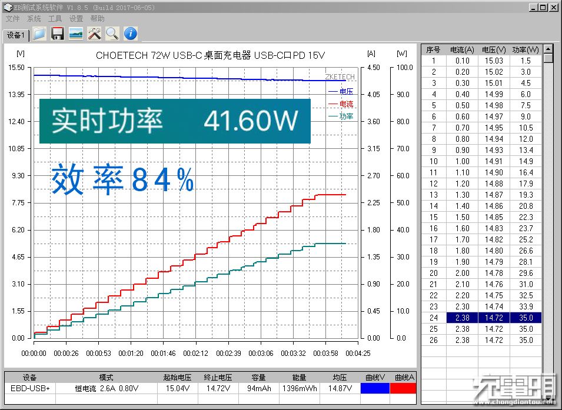
Task: Click power value 16.4 in row 11
Action: pyautogui.click(x=526, y=172)
